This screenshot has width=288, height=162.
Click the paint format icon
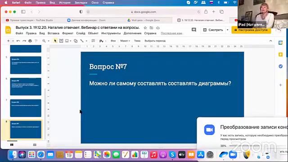coord(36,41)
